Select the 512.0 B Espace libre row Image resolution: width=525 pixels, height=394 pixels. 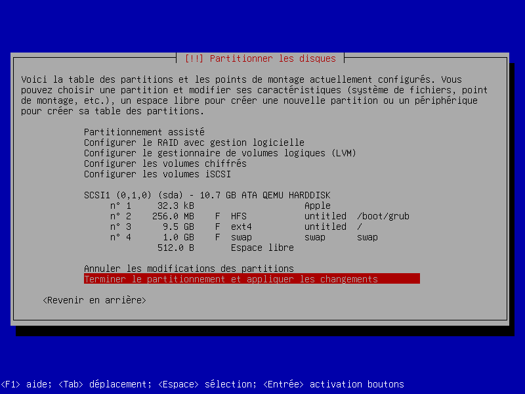point(225,248)
